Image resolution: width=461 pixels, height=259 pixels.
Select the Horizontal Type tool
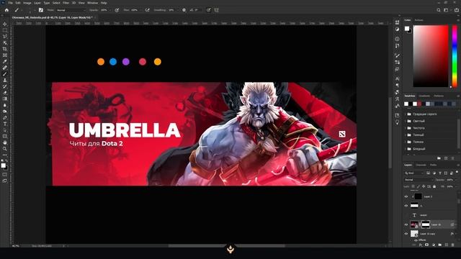(x=5, y=124)
